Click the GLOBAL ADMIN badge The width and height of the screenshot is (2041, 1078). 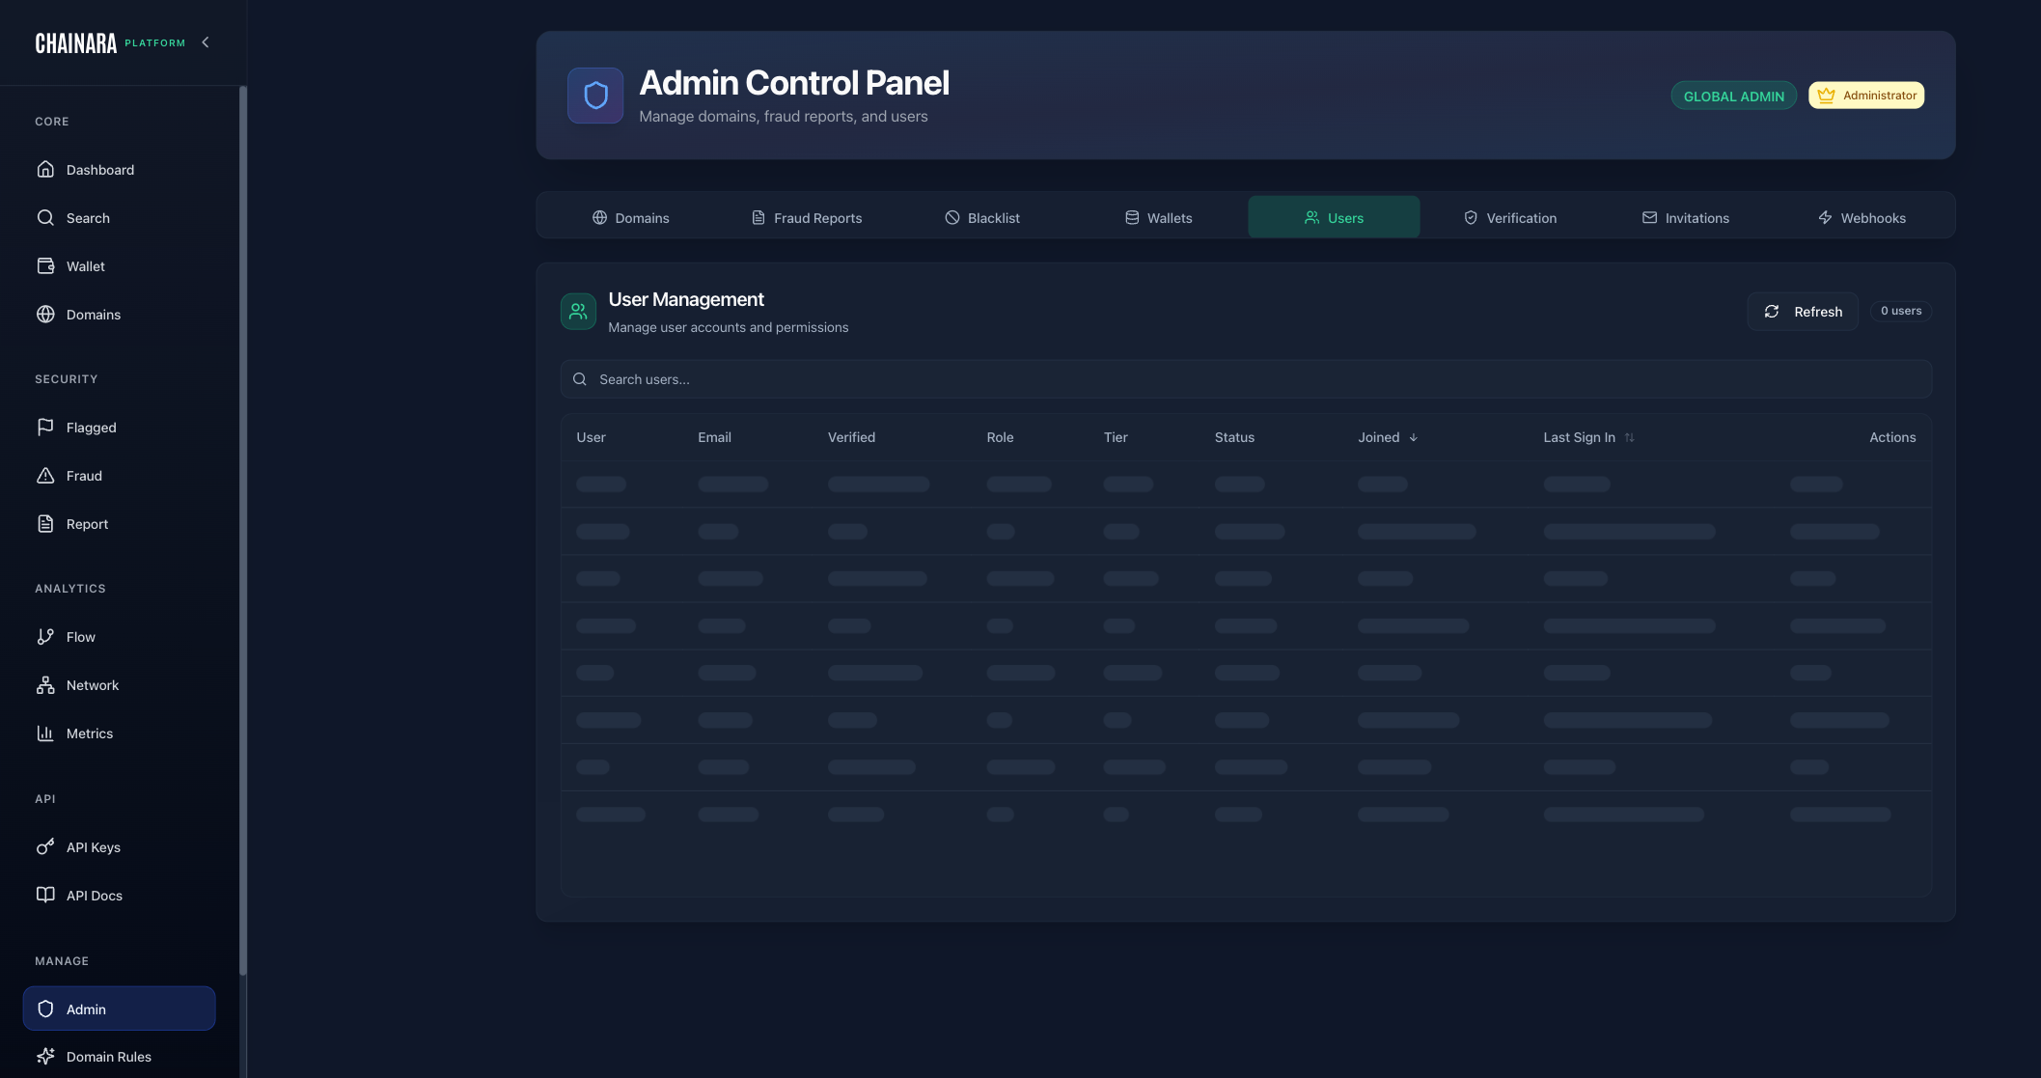[1733, 96]
